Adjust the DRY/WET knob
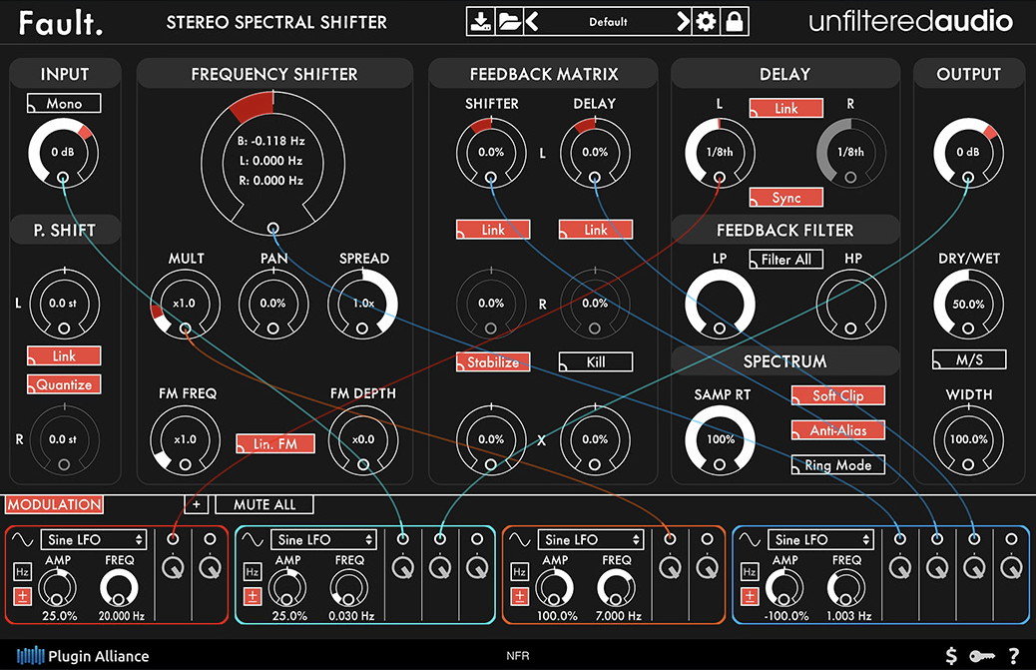 (968, 305)
